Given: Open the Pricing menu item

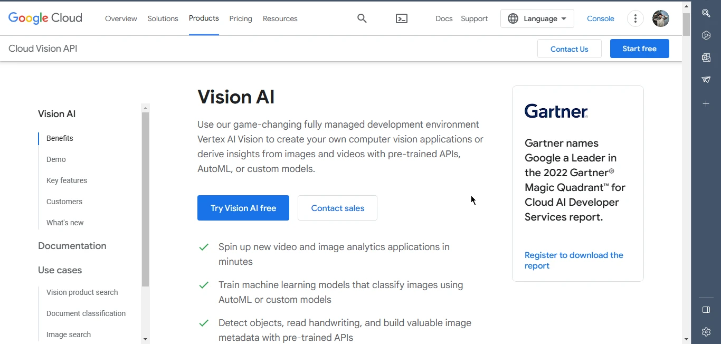Looking at the screenshot, I should 241,18.
